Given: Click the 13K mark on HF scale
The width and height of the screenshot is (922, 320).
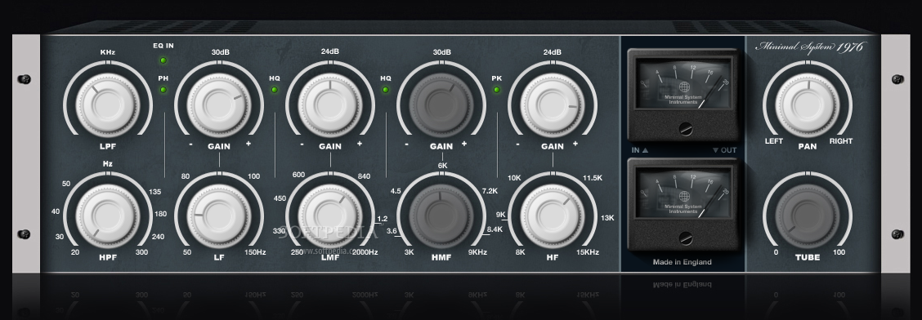Looking at the screenshot, I should [606, 218].
